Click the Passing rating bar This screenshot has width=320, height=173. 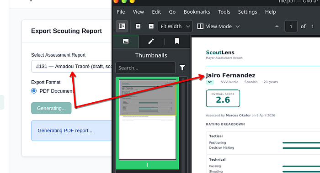pyautogui.click(x=301, y=166)
